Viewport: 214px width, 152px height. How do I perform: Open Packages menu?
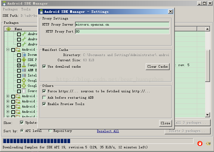(x=10, y=9)
